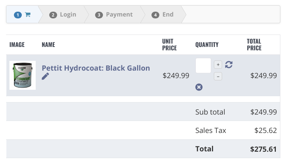The image size is (286, 163).
Task: Click the Total Price column header
Action: [254, 45]
